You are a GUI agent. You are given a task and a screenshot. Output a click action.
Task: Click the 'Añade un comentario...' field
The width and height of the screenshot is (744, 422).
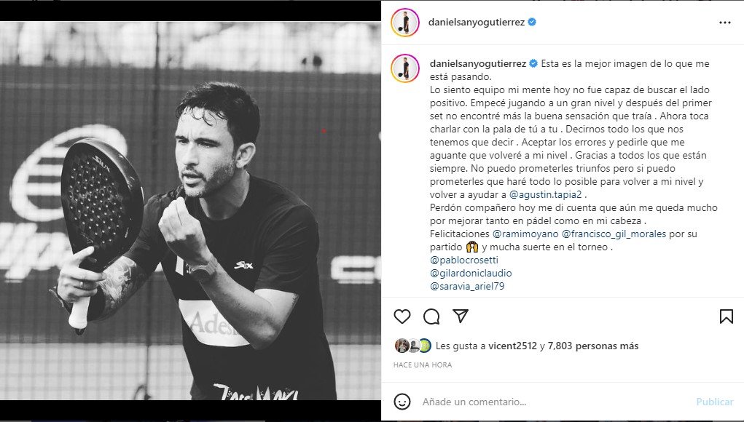[x=555, y=402]
